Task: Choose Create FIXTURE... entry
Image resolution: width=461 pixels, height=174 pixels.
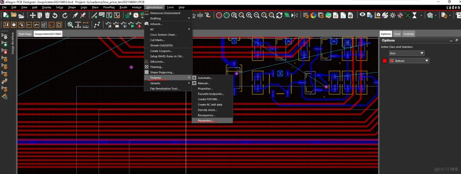Action: (x=212, y=99)
